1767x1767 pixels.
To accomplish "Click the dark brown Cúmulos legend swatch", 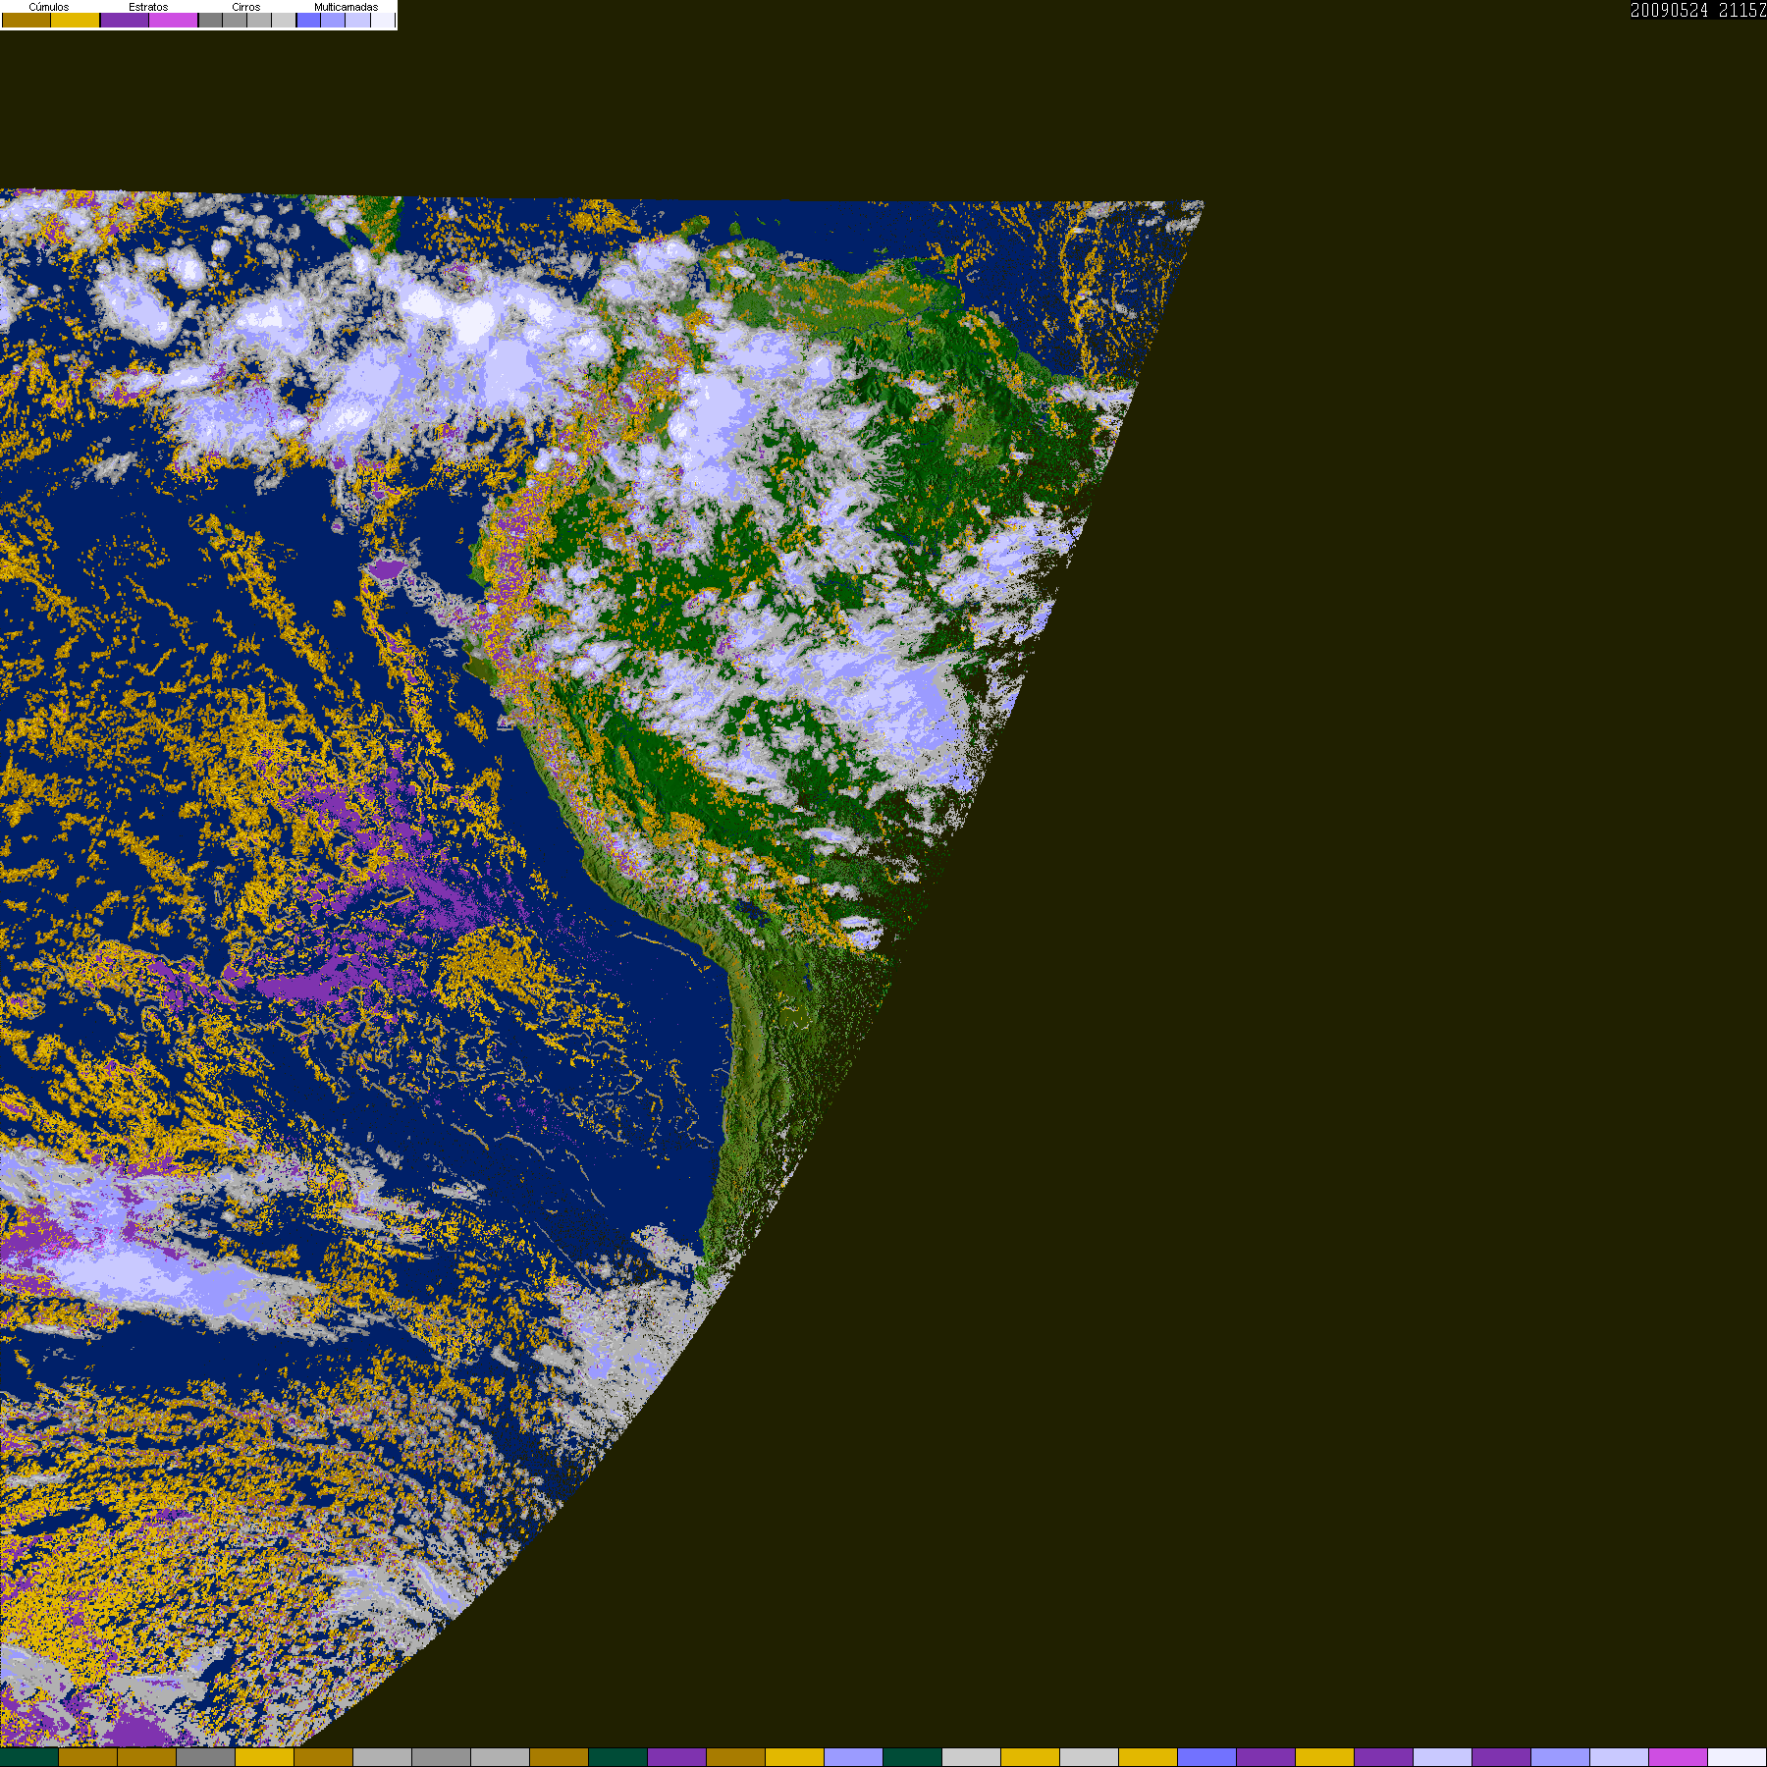I will (27, 21).
